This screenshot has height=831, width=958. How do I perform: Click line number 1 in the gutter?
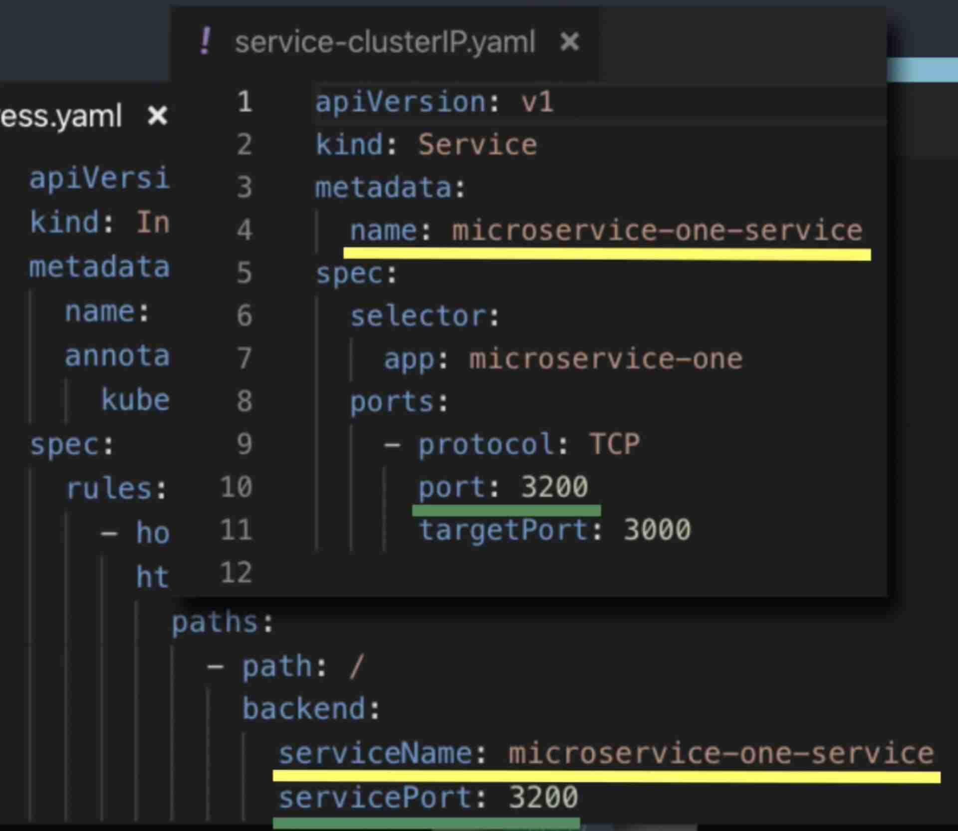tap(244, 102)
